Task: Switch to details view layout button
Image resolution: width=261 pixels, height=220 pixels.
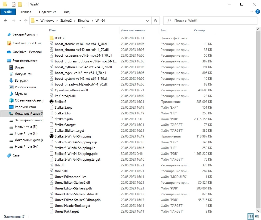Action: click(x=251, y=216)
